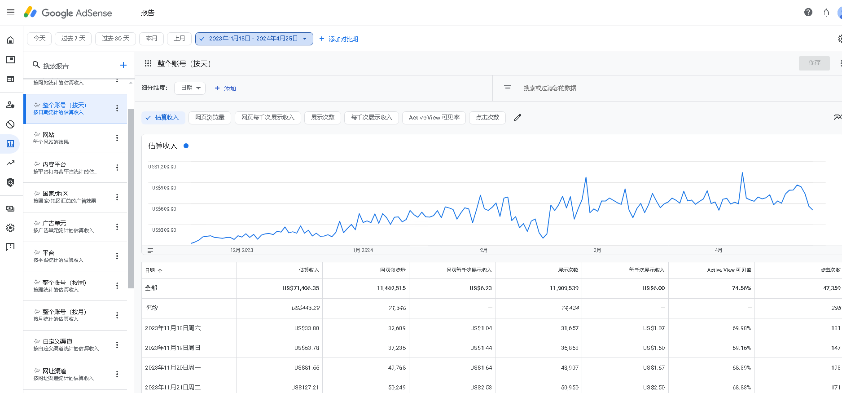Click the 过去 7 天 button
The width and height of the screenshot is (842, 393).
click(73, 39)
